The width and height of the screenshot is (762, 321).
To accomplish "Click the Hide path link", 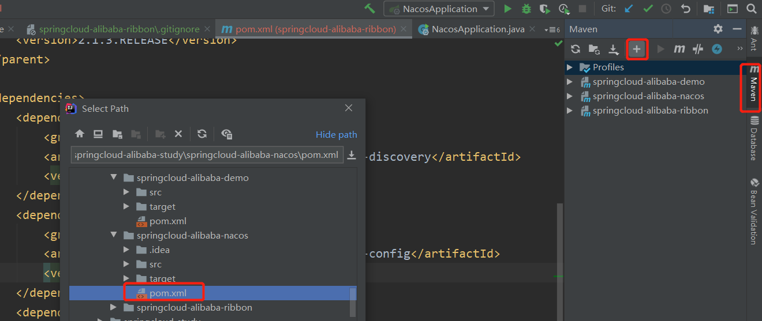I will 337,134.
